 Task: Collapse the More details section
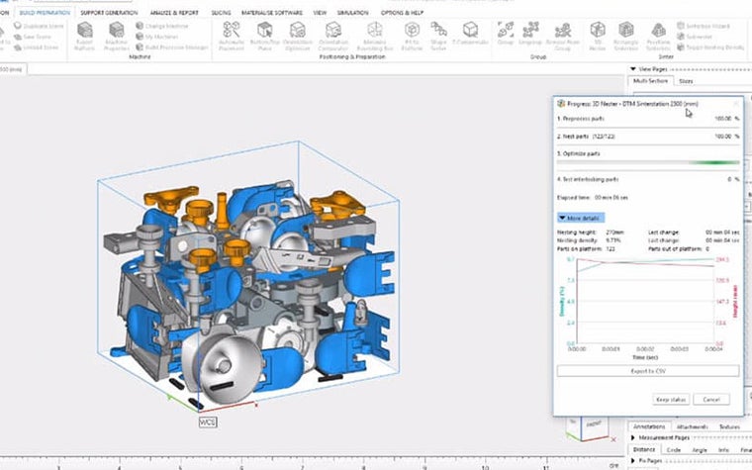[581, 219]
